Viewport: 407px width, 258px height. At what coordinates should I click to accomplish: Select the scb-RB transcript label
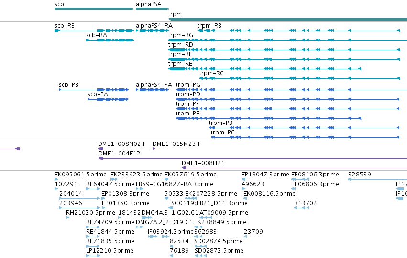(65, 26)
